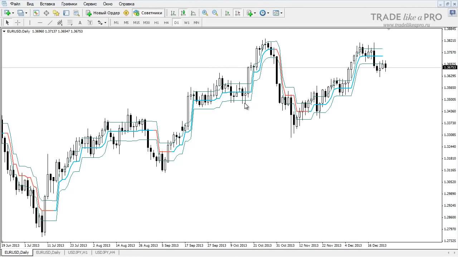Viewport: 458px width, 257px height.
Task: Toggle the Советники auto-trading button
Action: (x=148, y=13)
